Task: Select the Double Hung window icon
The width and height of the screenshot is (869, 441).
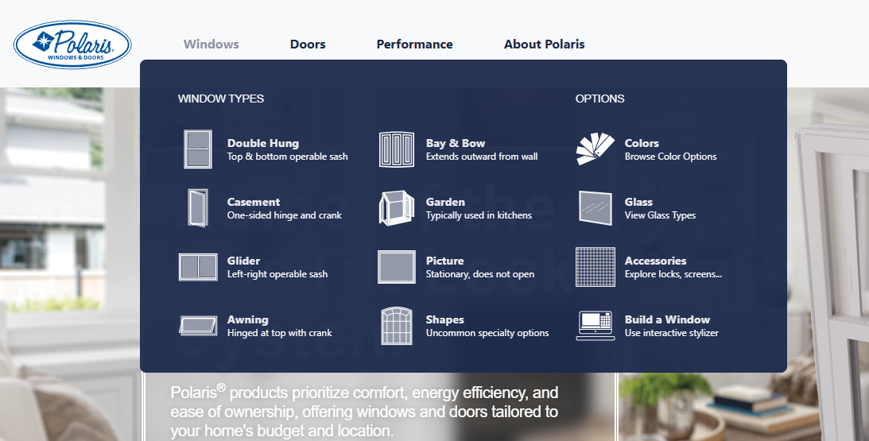Action: pyautogui.click(x=198, y=149)
